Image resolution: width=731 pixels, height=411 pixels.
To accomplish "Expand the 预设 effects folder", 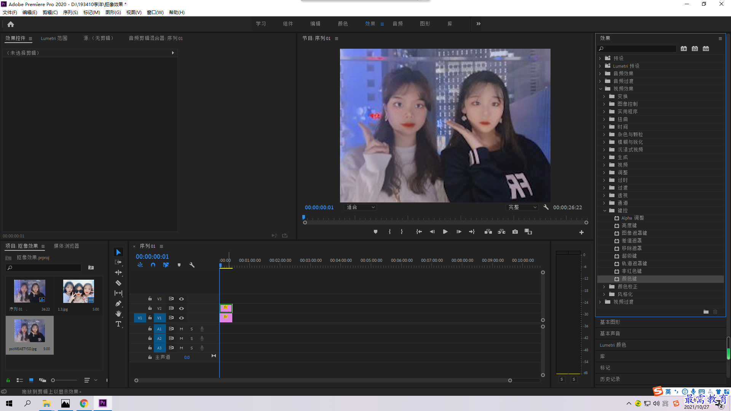I will tap(600, 58).
